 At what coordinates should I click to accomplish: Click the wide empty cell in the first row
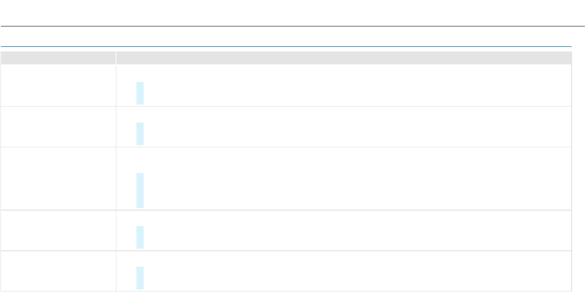coord(355,85)
